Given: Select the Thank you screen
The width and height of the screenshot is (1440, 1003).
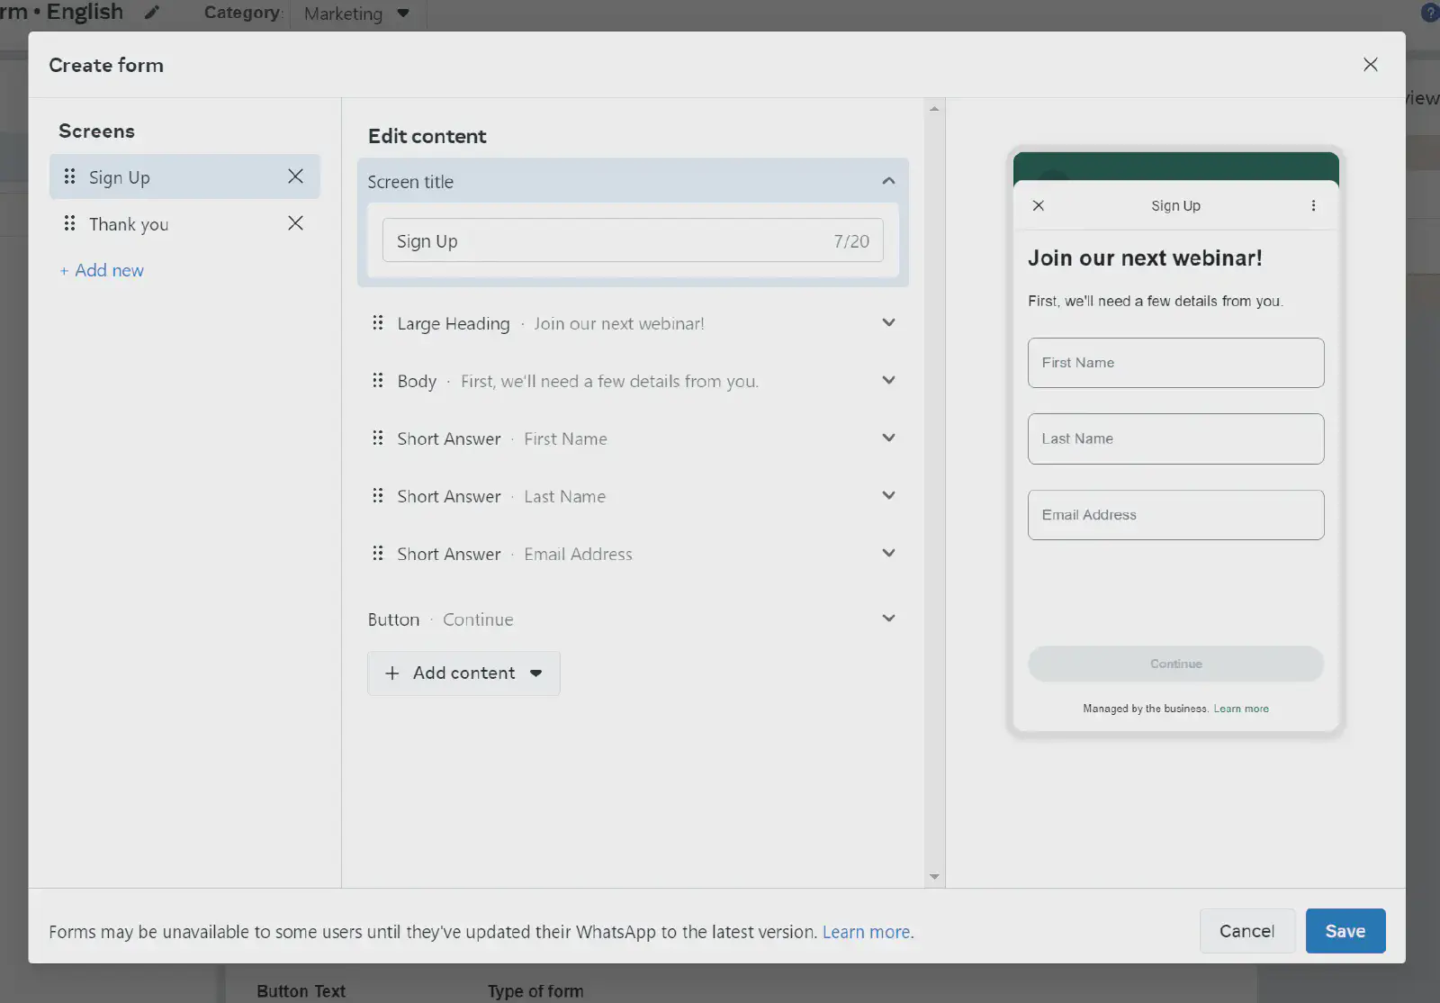Looking at the screenshot, I should coord(129,224).
